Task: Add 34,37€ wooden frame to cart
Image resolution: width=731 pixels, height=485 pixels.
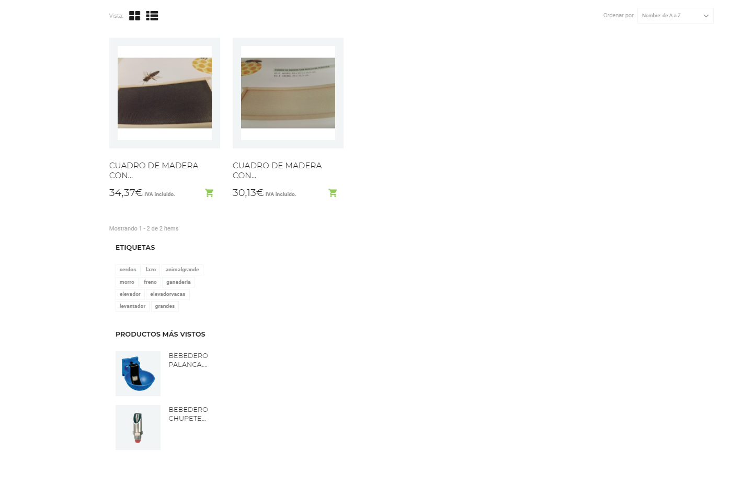Action: click(209, 193)
